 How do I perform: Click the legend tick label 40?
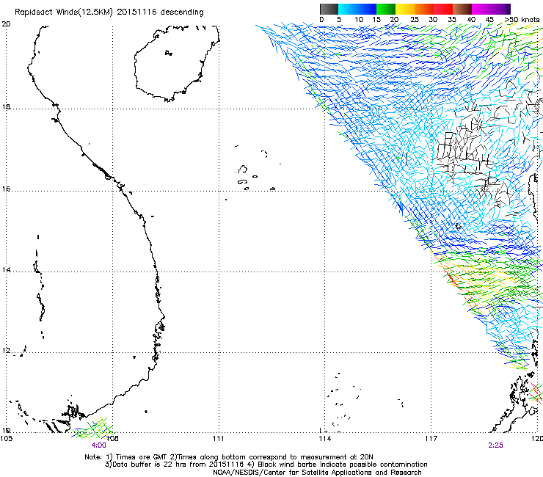click(471, 20)
